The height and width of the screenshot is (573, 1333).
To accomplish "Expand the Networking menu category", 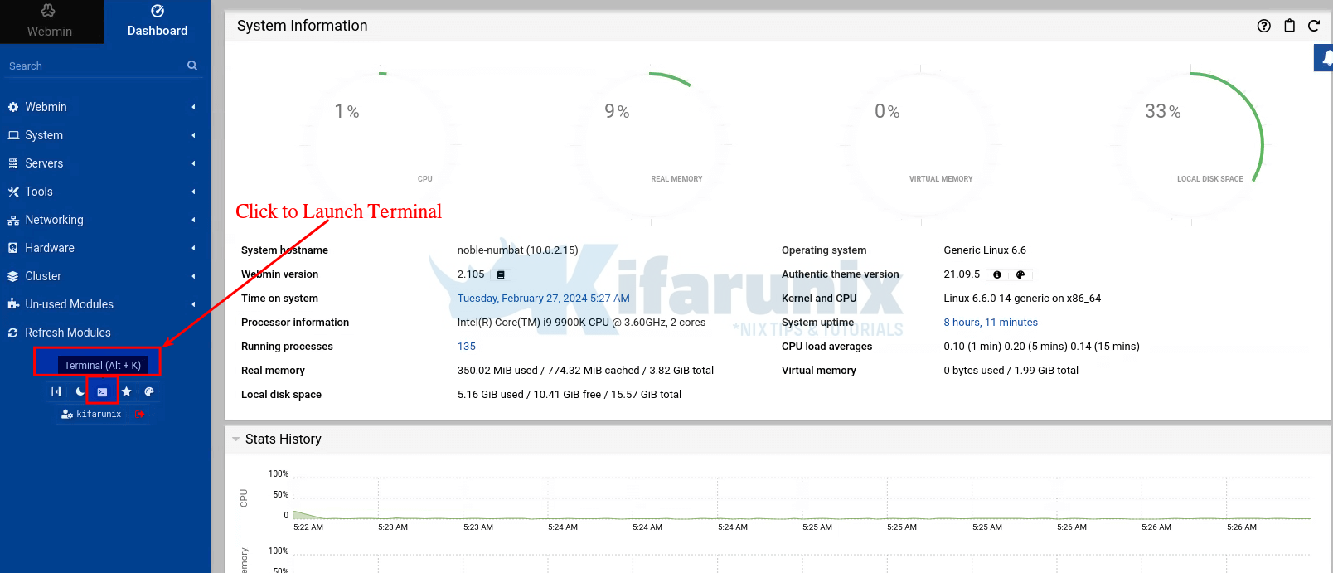I will (x=54, y=220).
